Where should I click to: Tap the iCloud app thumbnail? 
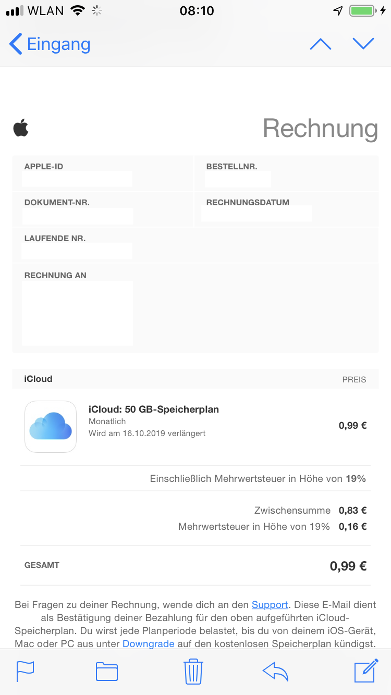[x=51, y=426]
